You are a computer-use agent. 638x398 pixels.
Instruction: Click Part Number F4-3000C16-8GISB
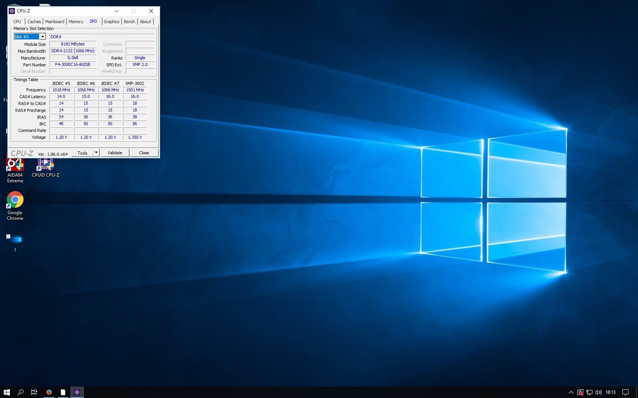[x=73, y=64]
